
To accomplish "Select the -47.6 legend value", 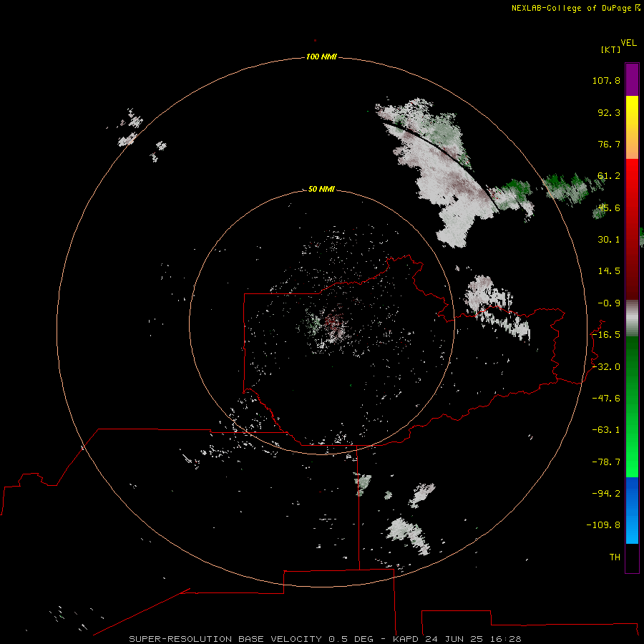I will pos(606,399).
